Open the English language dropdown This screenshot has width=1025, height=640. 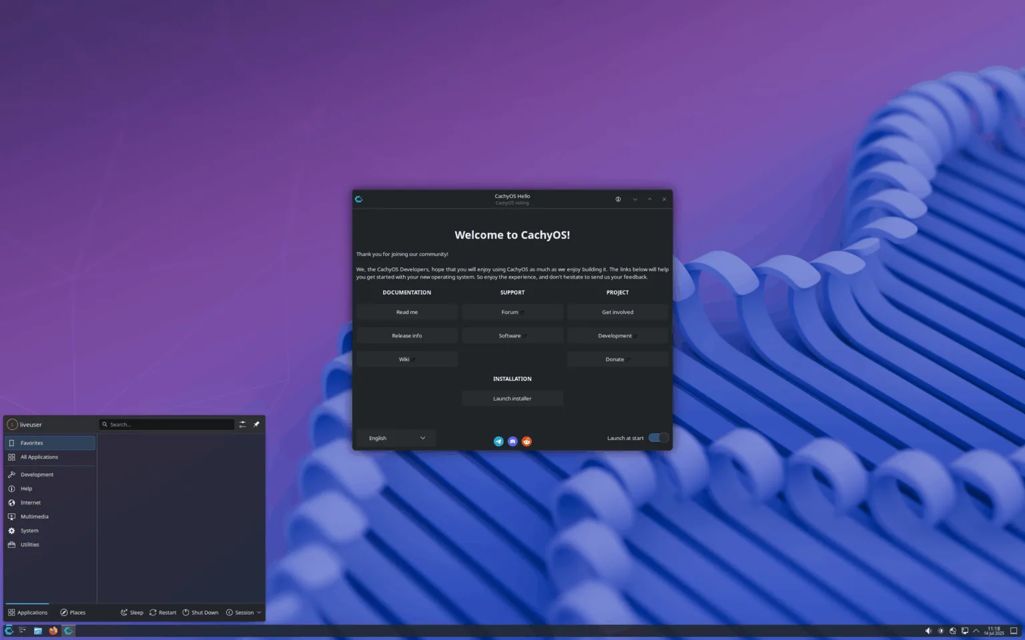[396, 438]
